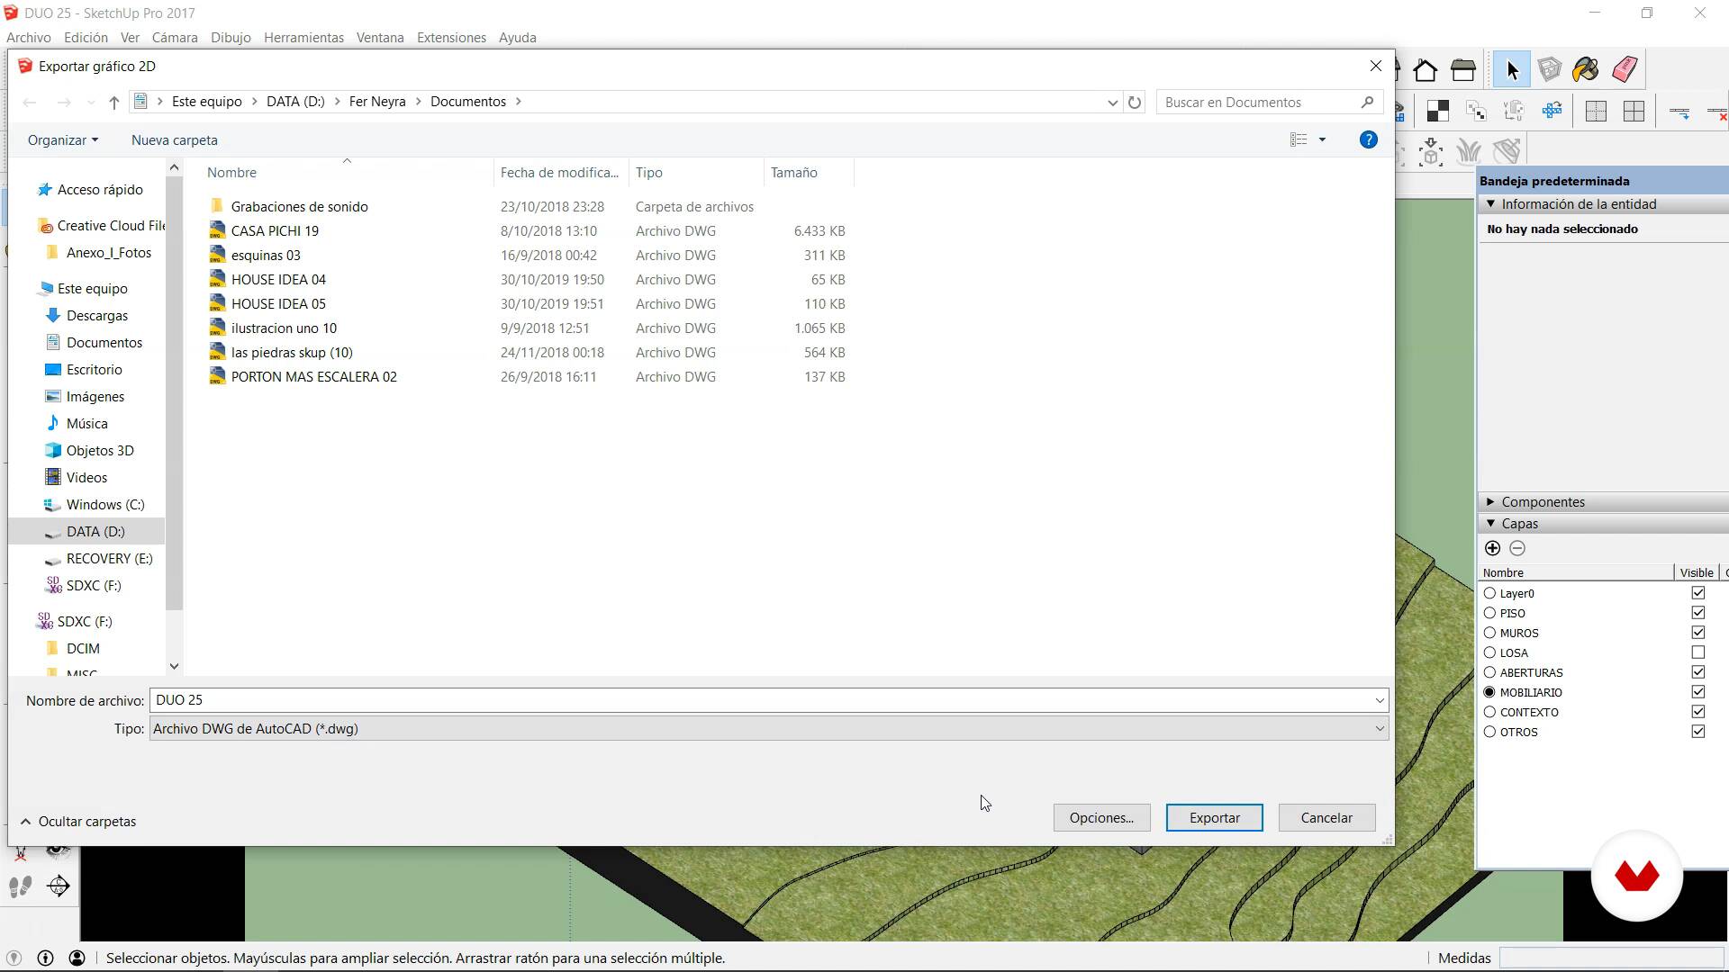Click the Make Component tool icon
Viewport: 1729px width, 972px height.
1549,69
